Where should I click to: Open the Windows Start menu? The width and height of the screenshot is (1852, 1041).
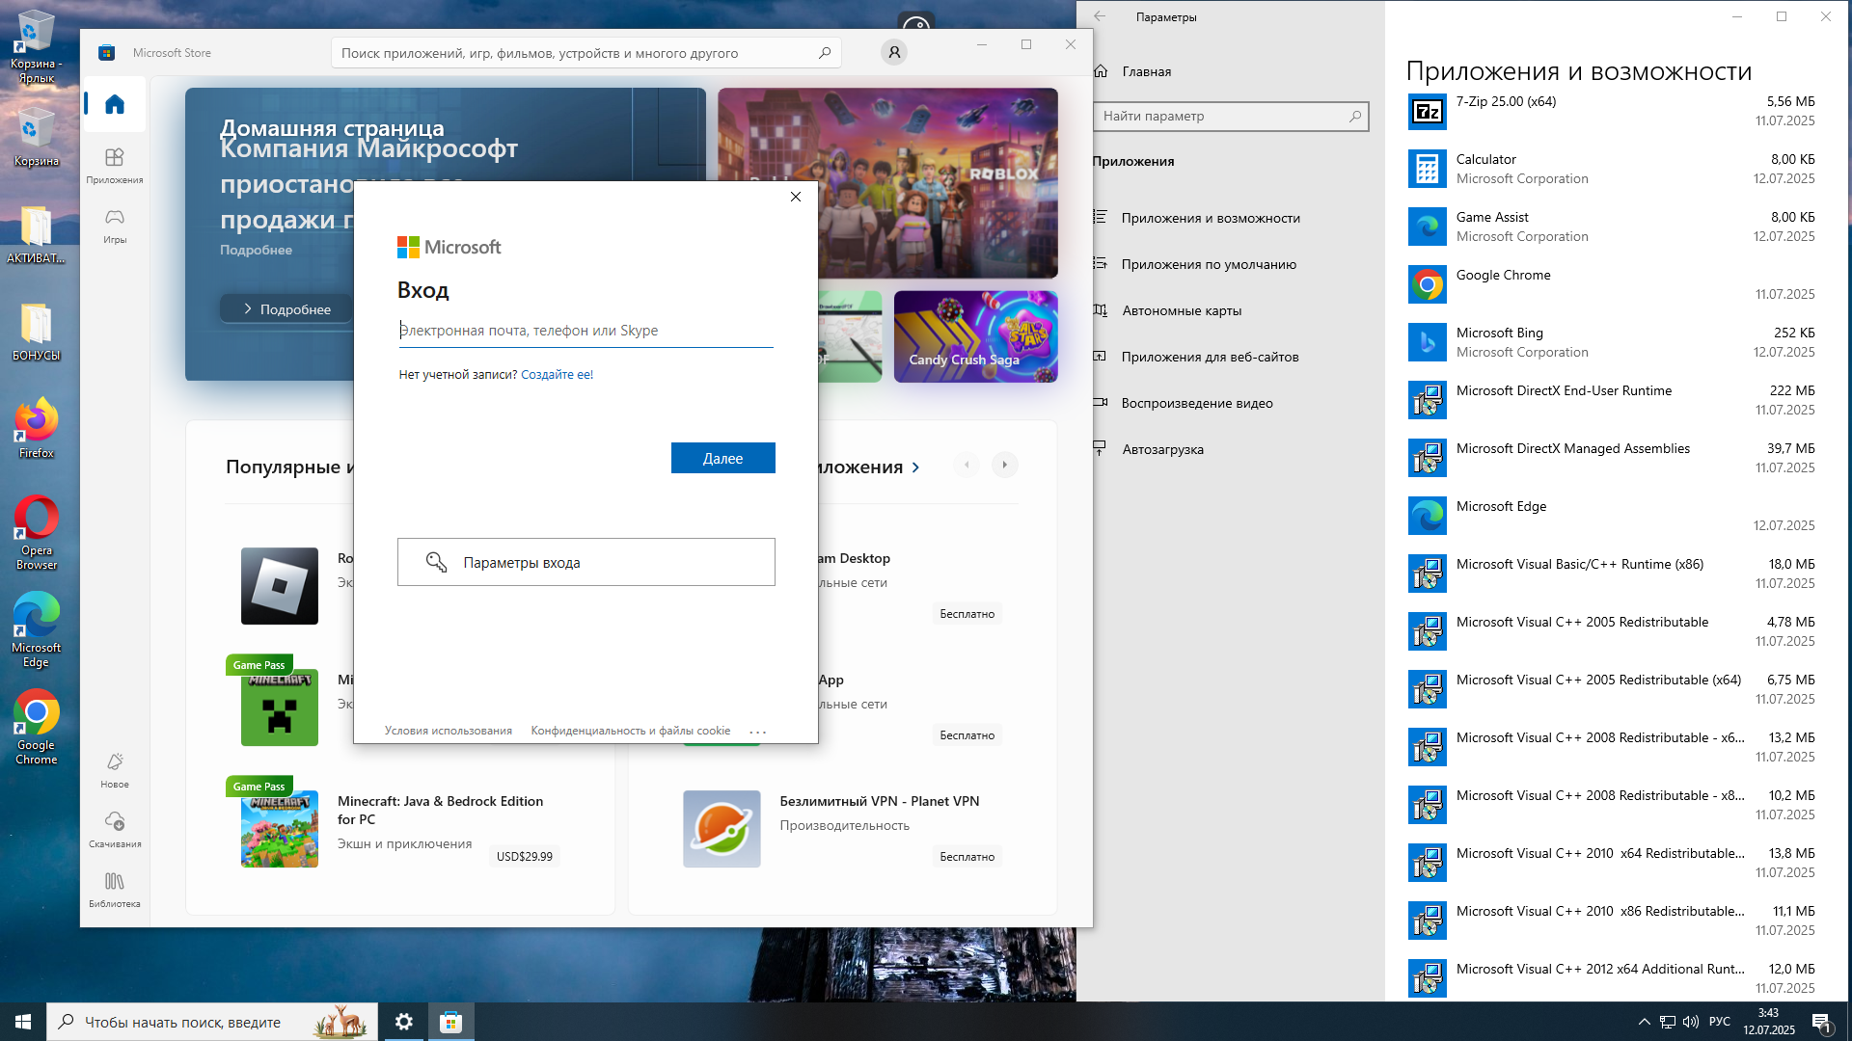[23, 1022]
